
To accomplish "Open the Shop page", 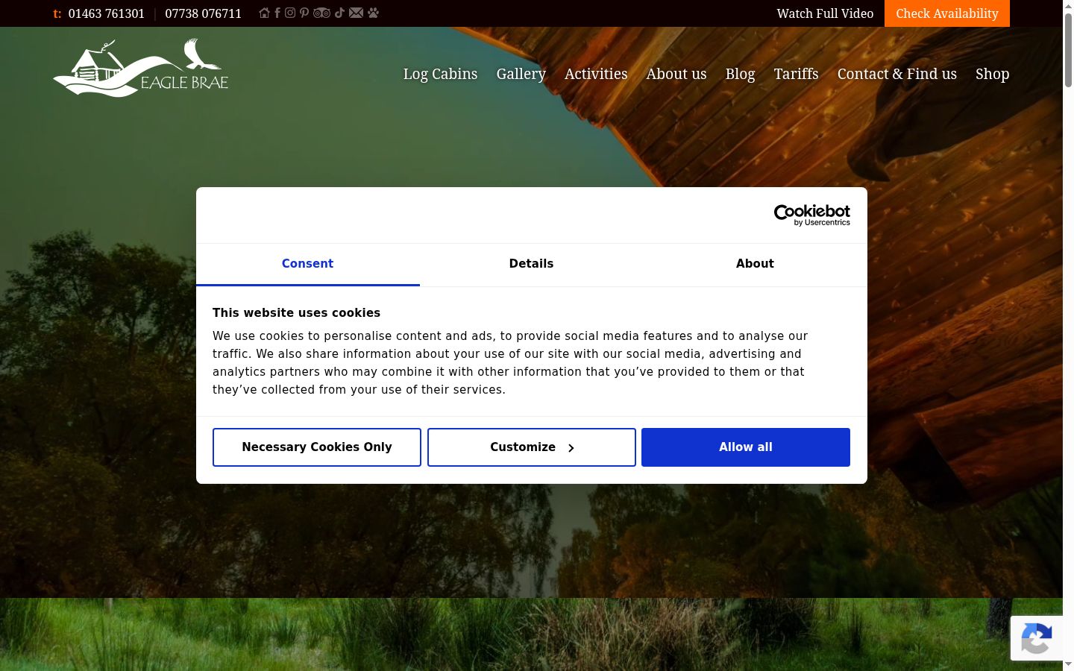I will coord(993,74).
